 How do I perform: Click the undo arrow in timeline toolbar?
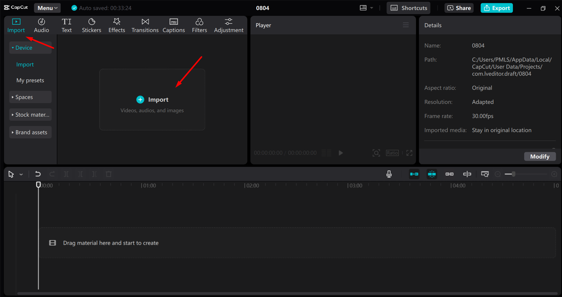click(38, 174)
